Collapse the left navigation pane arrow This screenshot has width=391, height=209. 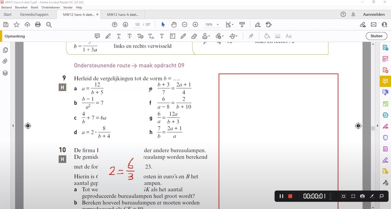coord(13,126)
